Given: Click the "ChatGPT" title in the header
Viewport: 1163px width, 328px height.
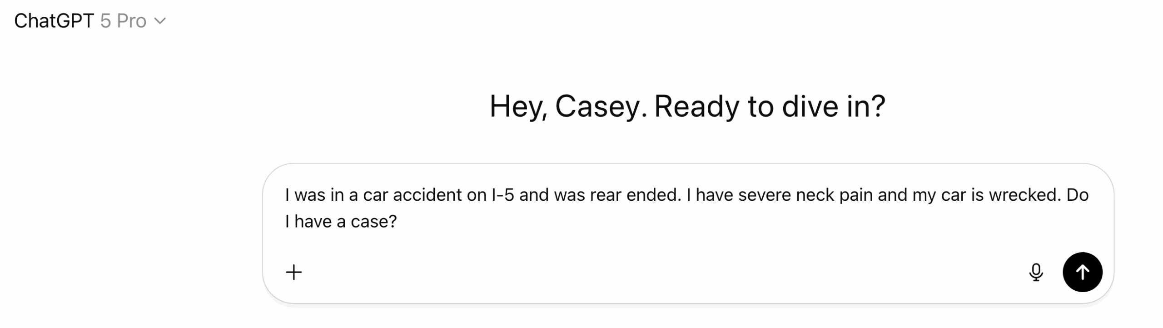Looking at the screenshot, I should click(x=54, y=21).
